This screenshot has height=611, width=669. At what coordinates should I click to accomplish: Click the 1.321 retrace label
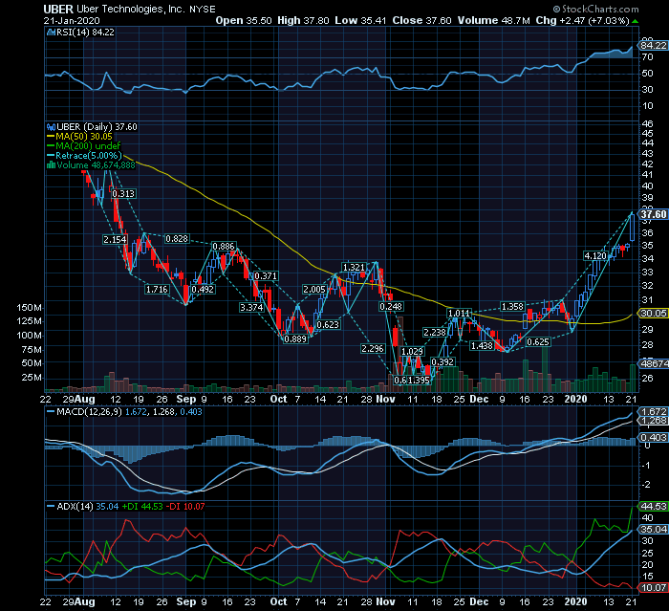pyautogui.click(x=354, y=267)
